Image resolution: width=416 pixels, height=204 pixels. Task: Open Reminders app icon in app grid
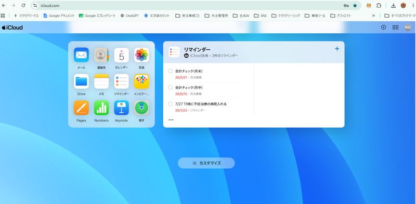(122, 81)
